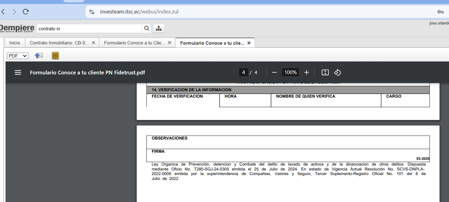The height and width of the screenshot is (202, 449).
Task: Zoom in the PDF with plus
Action: point(306,73)
